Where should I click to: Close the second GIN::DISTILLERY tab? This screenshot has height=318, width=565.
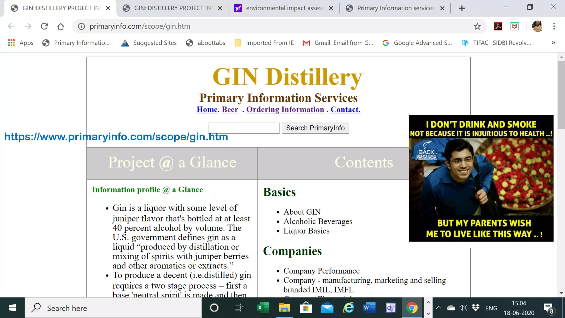pyautogui.click(x=220, y=8)
